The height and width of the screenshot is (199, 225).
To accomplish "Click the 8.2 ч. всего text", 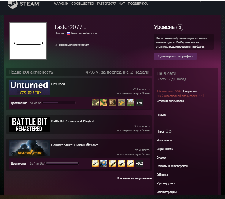I will [141, 126].
